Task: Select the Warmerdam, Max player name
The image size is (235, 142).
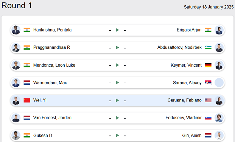Action: [x=50, y=83]
